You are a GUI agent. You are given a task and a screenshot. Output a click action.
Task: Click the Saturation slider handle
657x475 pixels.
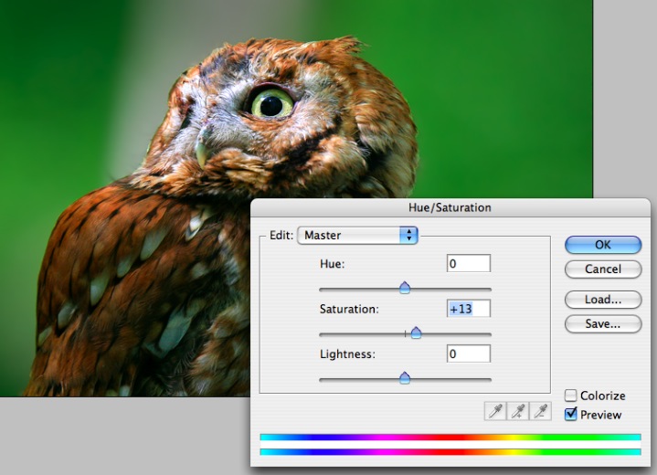click(x=416, y=333)
